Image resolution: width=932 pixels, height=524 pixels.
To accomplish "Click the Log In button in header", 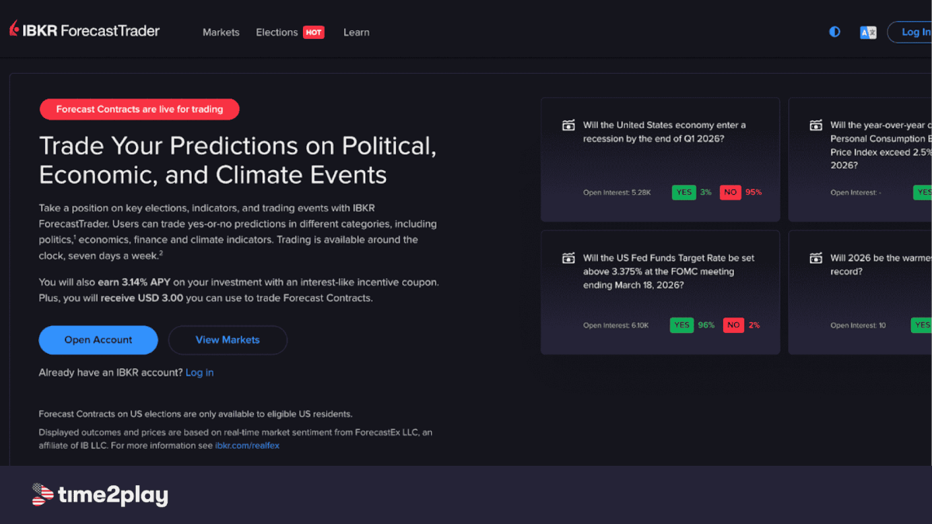I will pyautogui.click(x=909, y=32).
